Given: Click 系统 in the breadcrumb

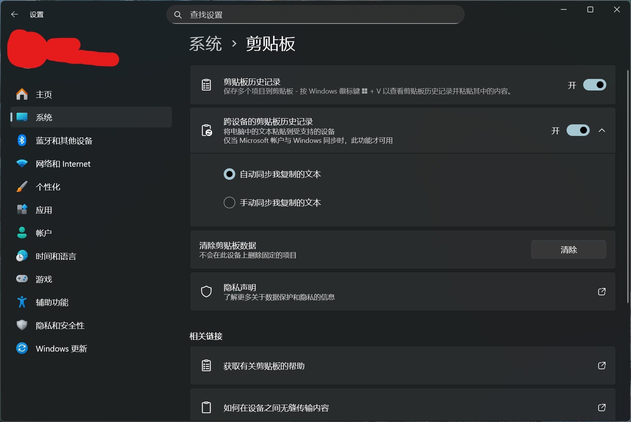Looking at the screenshot, I should (x=205, y=44).
